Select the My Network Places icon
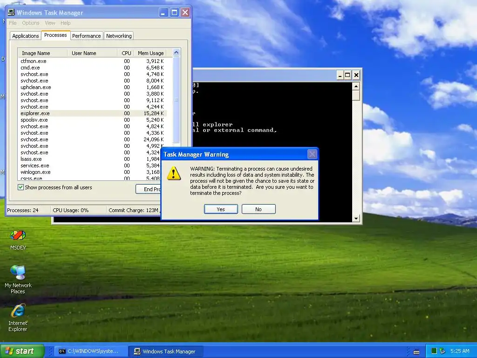Screen dimensions: 477x358 pos(18,280)
